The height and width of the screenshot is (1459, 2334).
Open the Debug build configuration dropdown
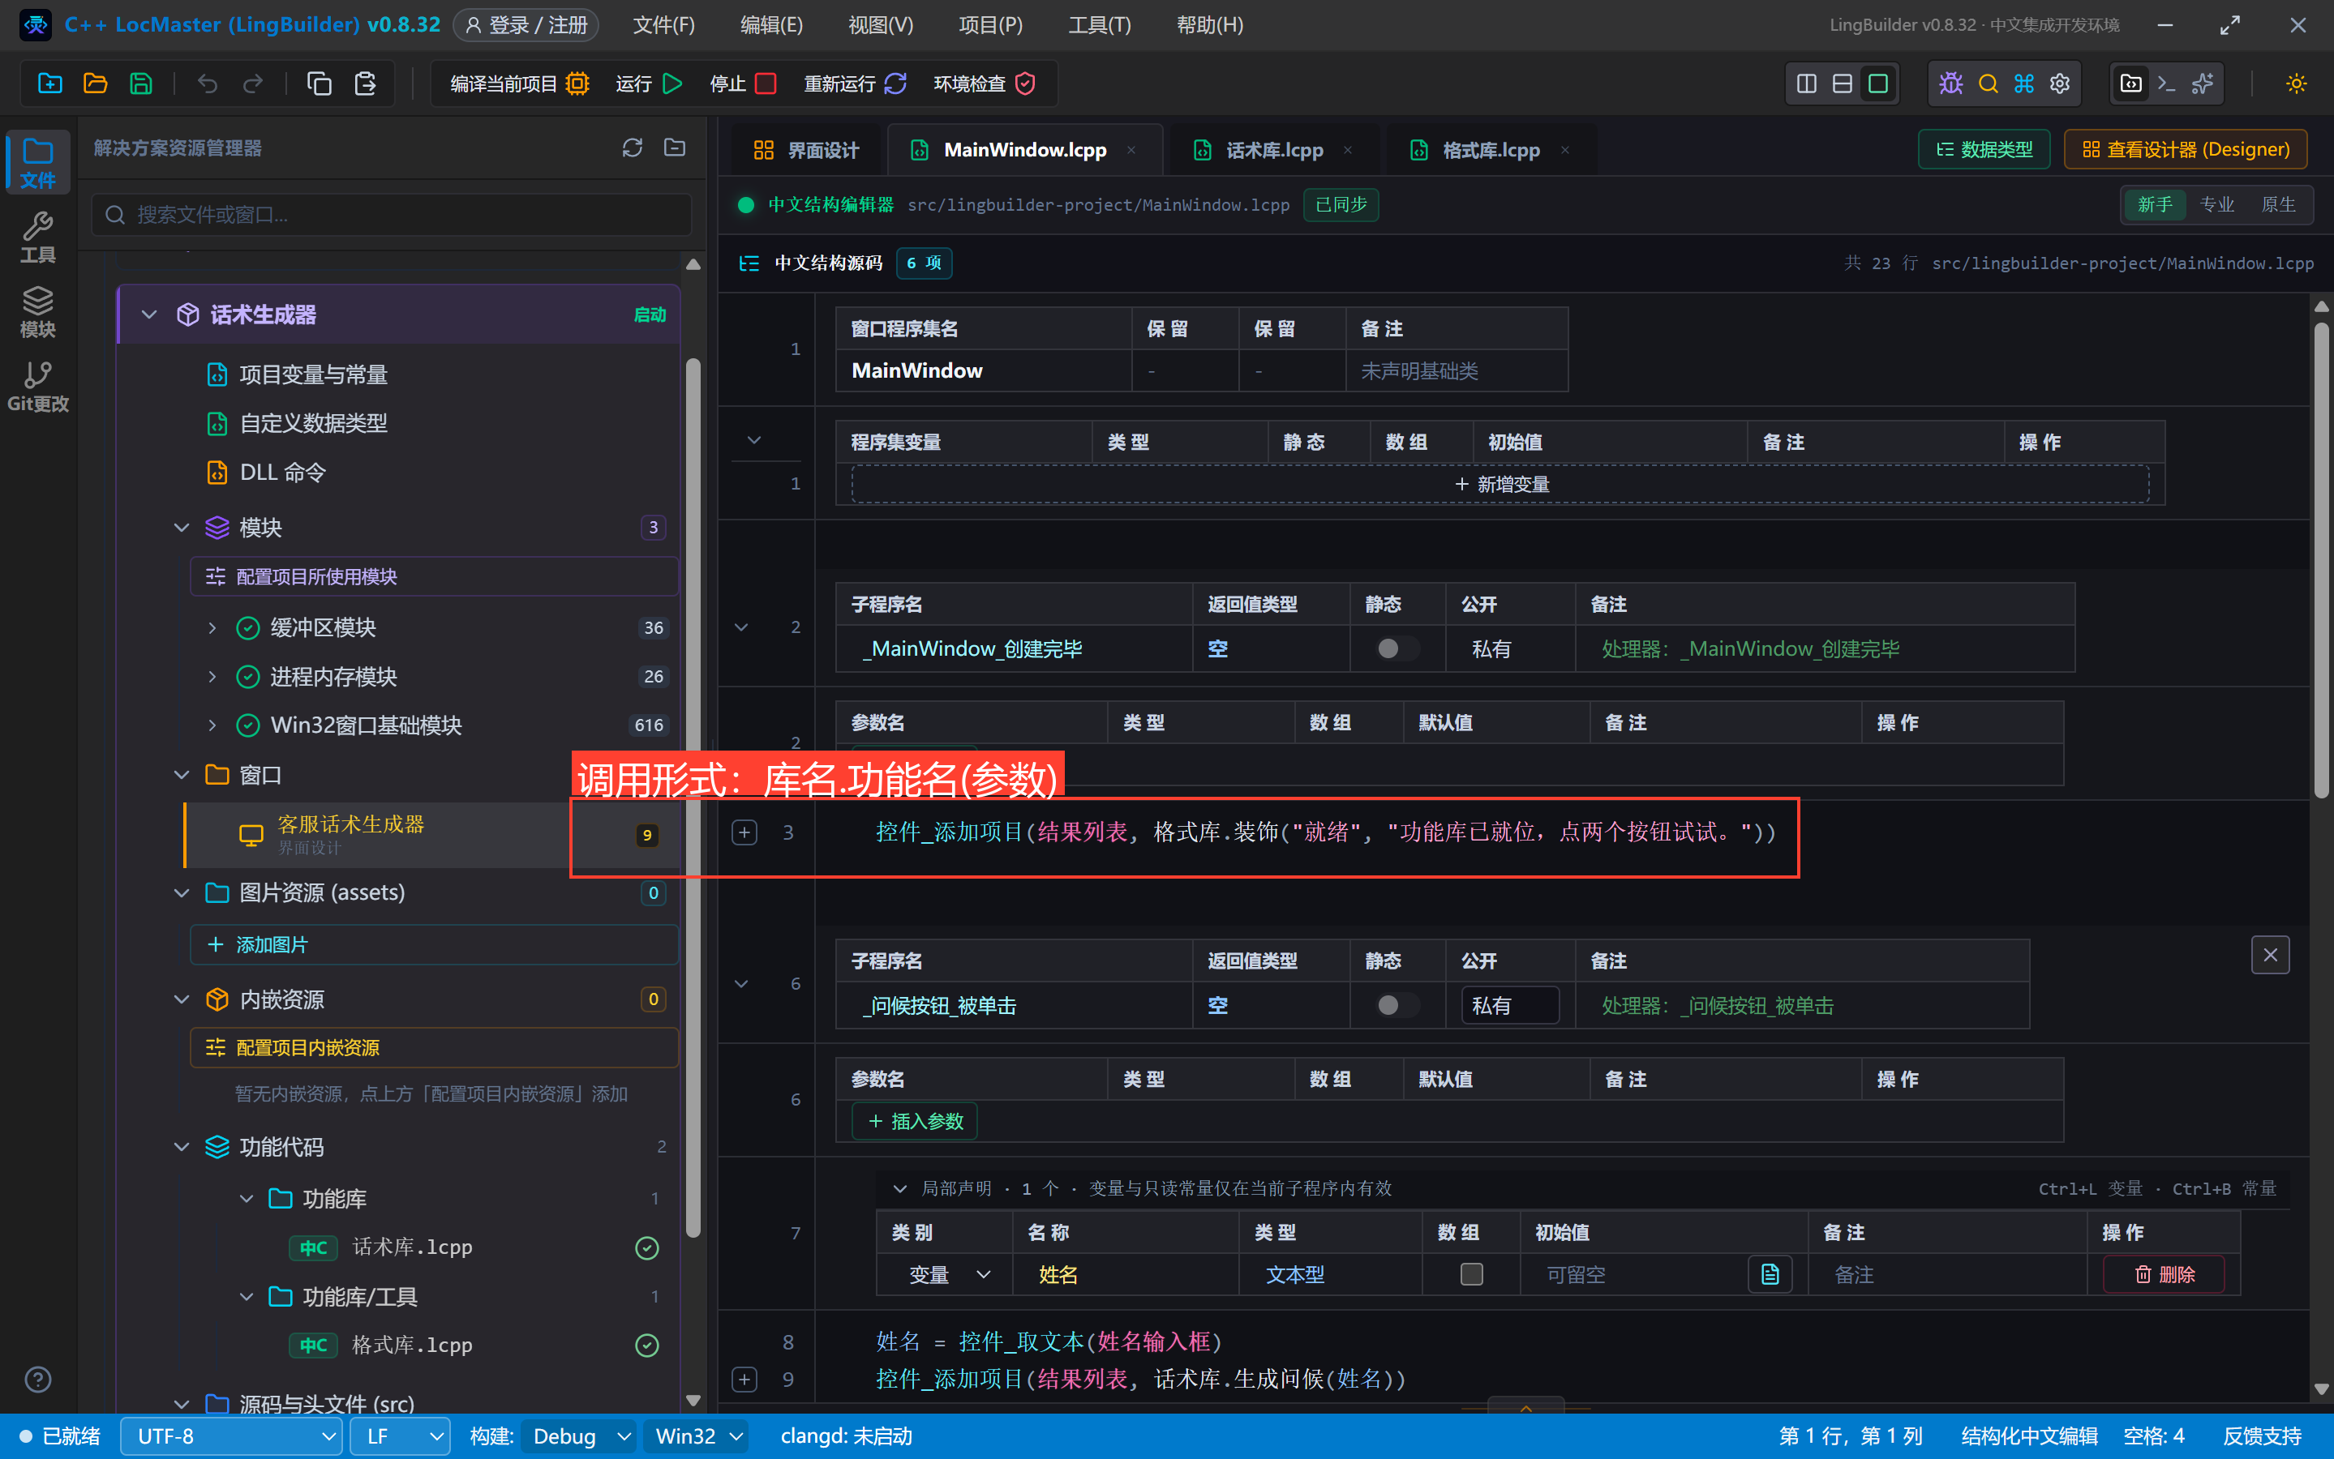[578, 1435]
